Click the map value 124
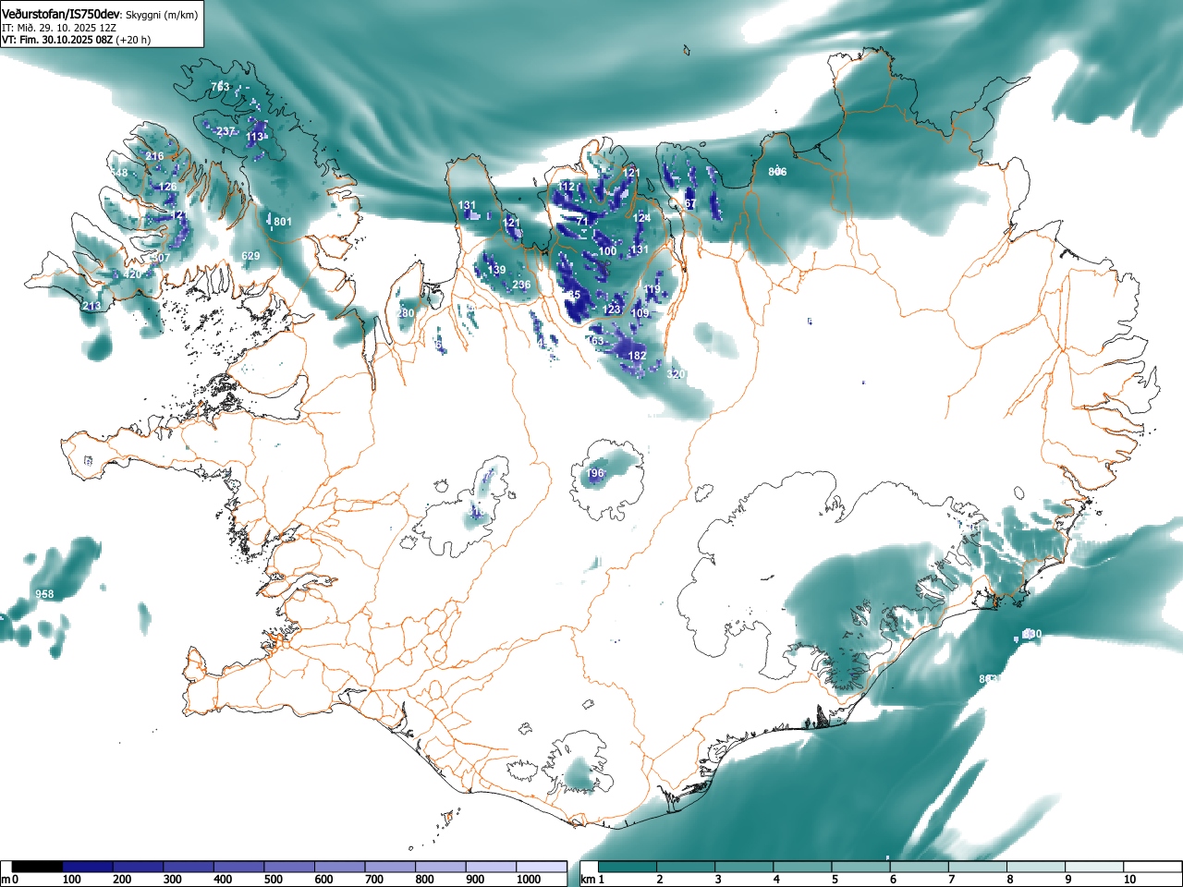Screen dimensions: 1183x887 [x=642, y=218]
